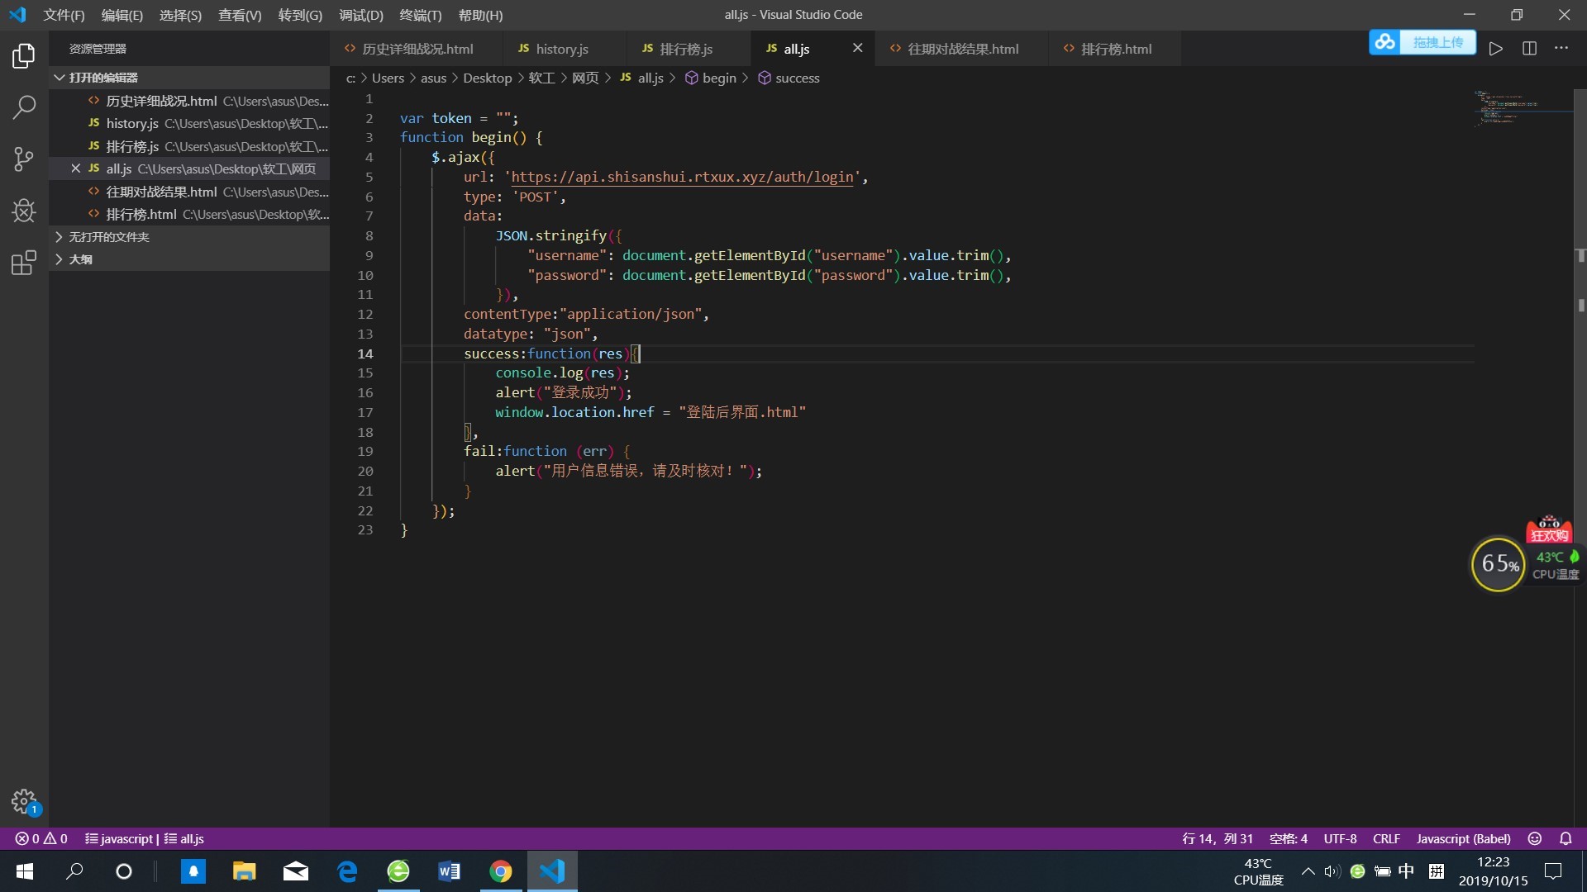Click the Manage gear icon

(x=24, y=800)
